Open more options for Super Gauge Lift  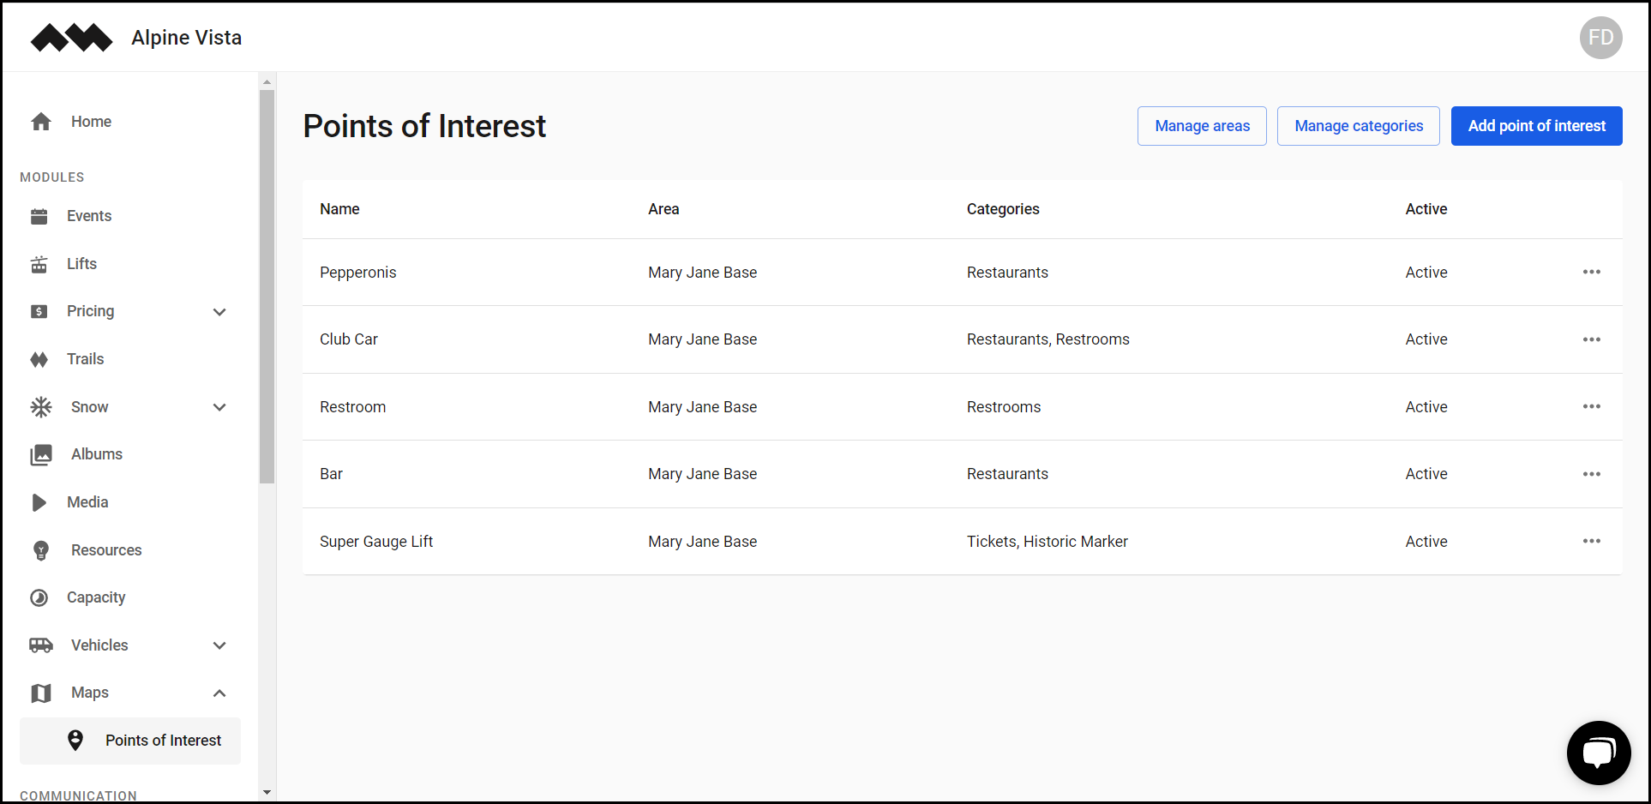1592,541
